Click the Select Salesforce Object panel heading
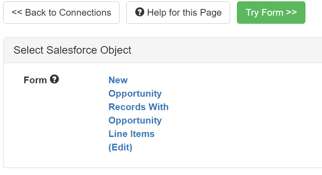The width and height of the screenshot is (322, 175). click(72, 50)
